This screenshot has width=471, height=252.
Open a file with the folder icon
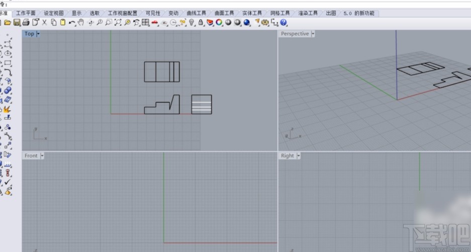[8, 23]
